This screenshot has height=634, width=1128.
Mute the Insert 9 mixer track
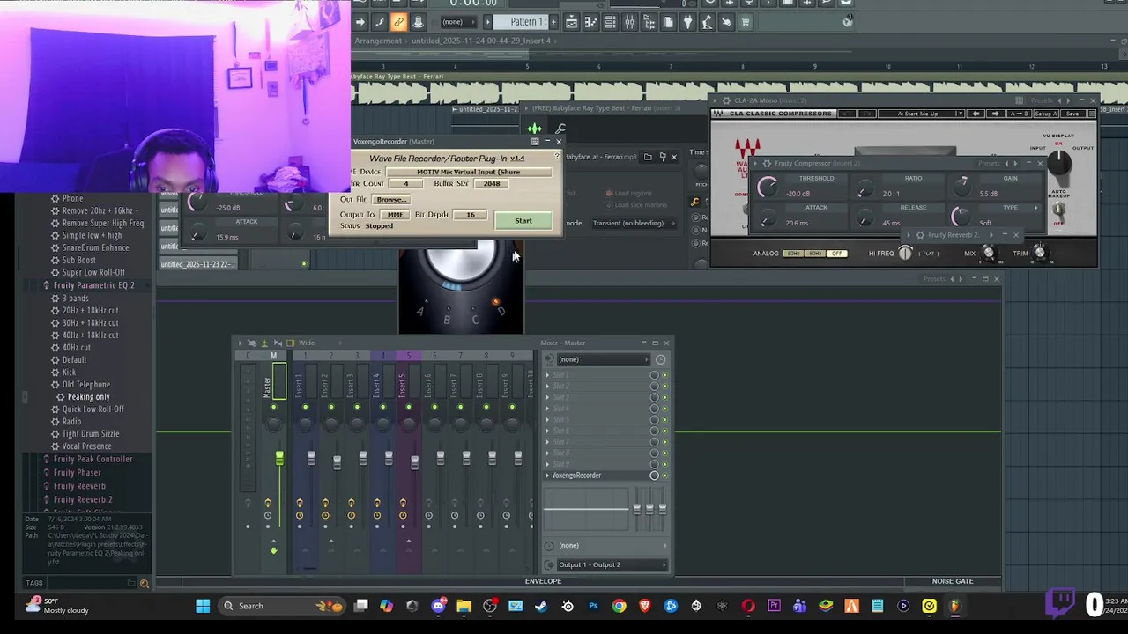[512, 407]
